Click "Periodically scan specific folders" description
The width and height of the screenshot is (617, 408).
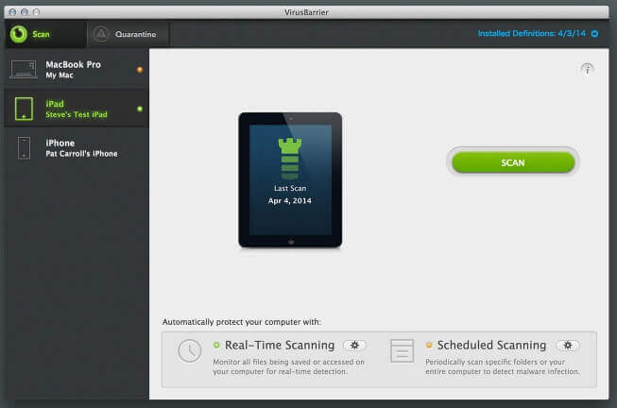(x=503, y=366)
